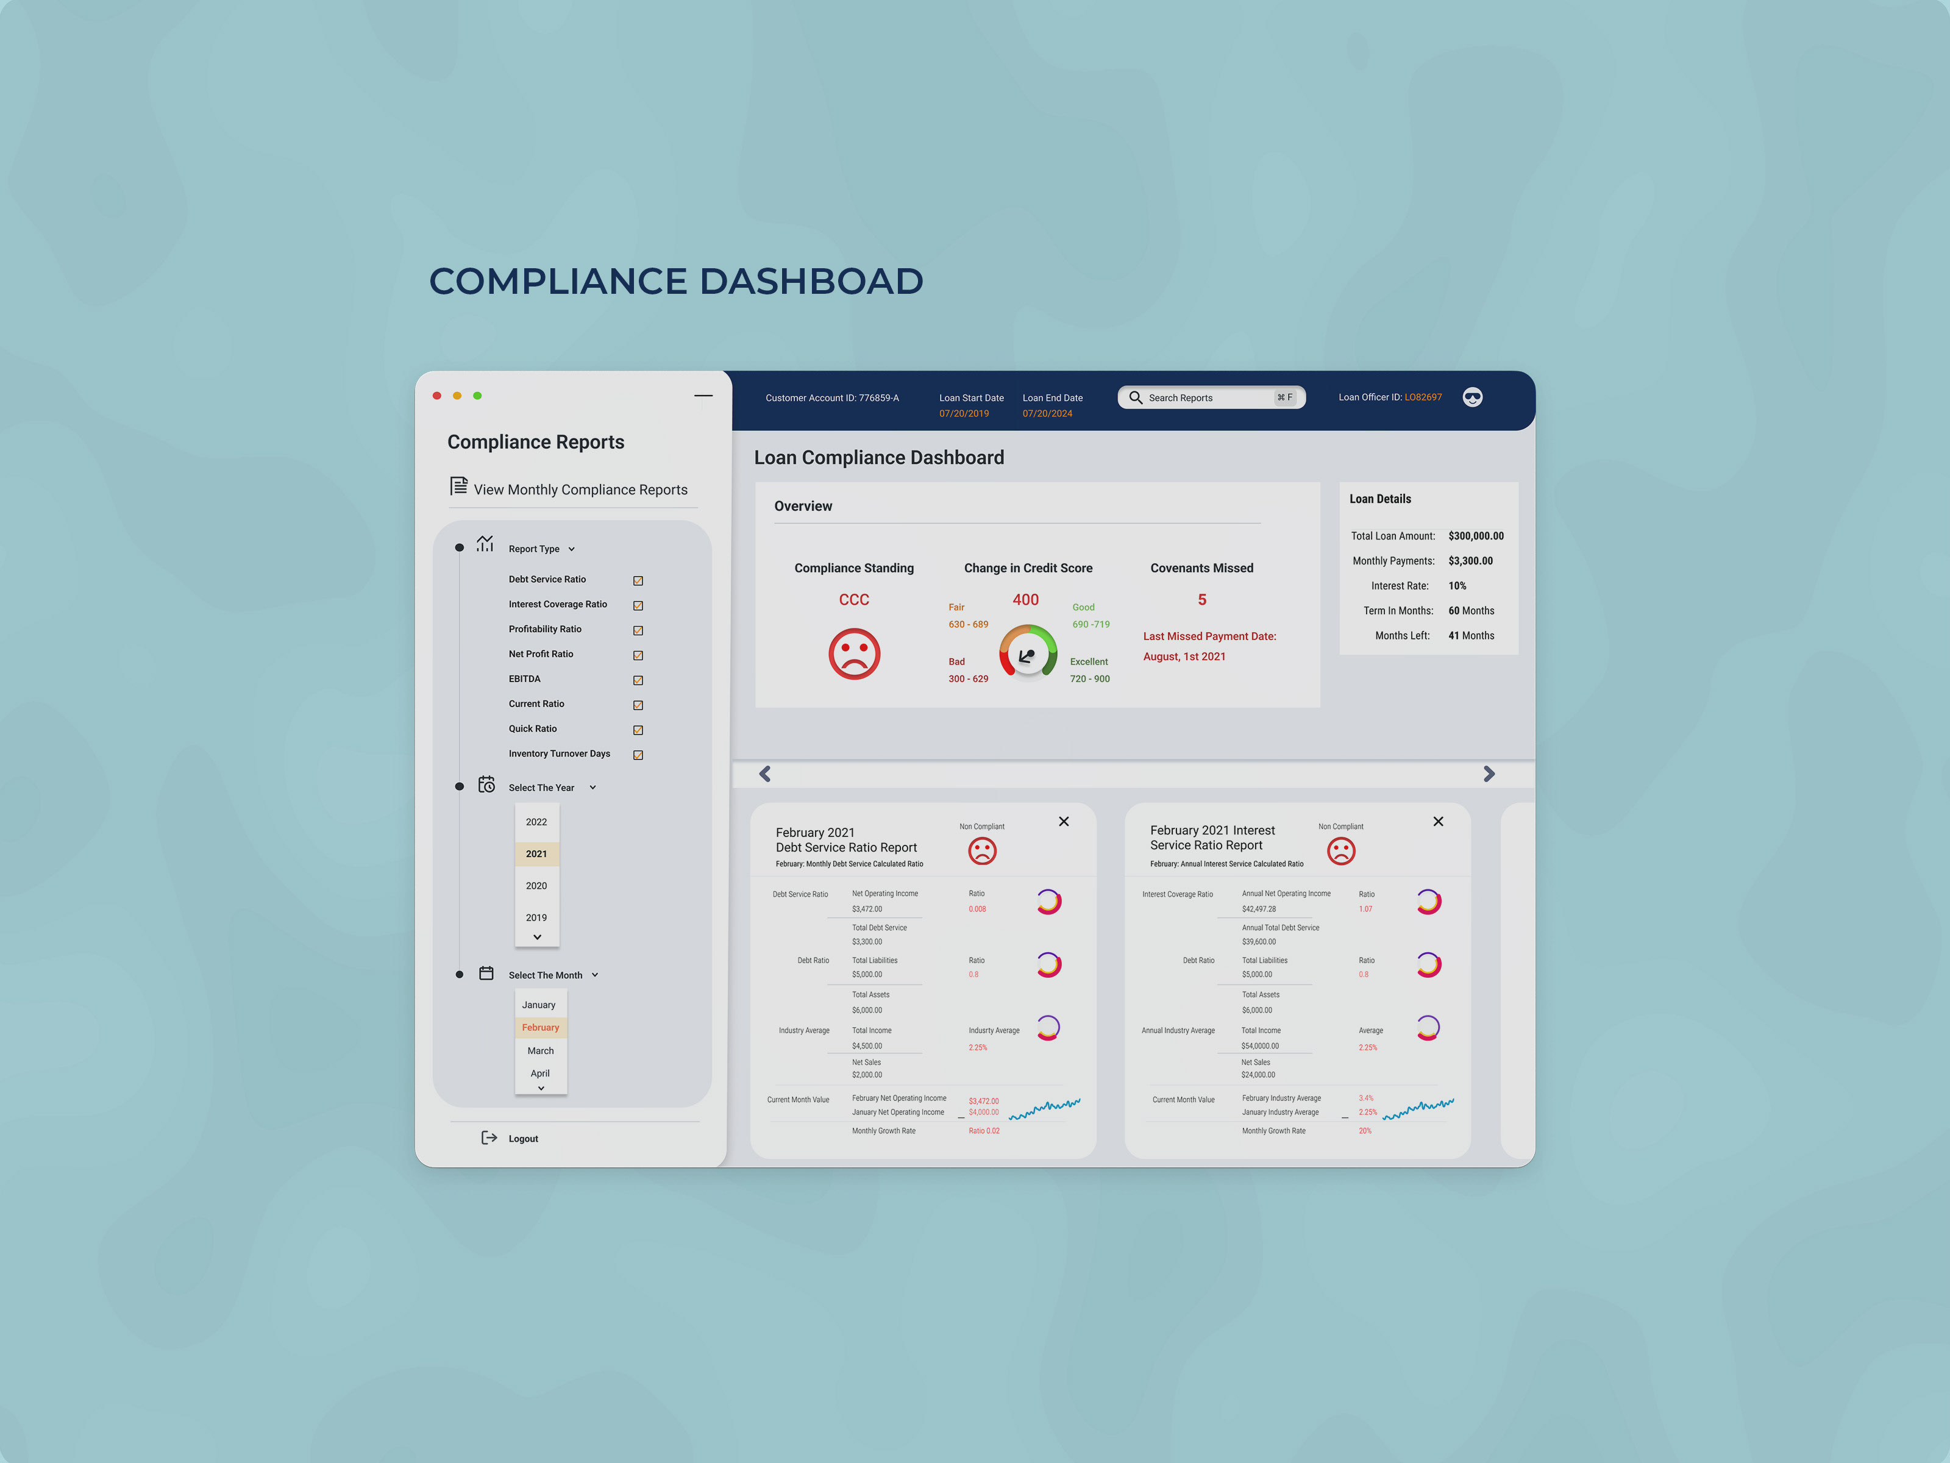
Task: Collapse the Select The Month dropdown
Action: click(x=595, y=975)
